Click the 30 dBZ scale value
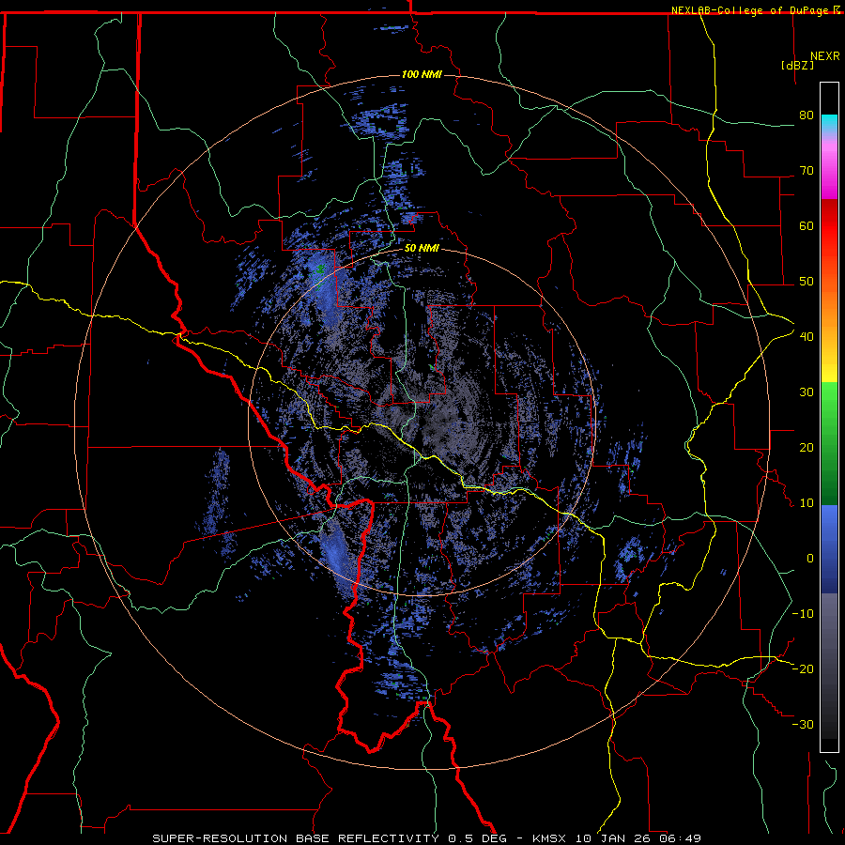This screenshot has width=845, height=845. coord(807,392)
